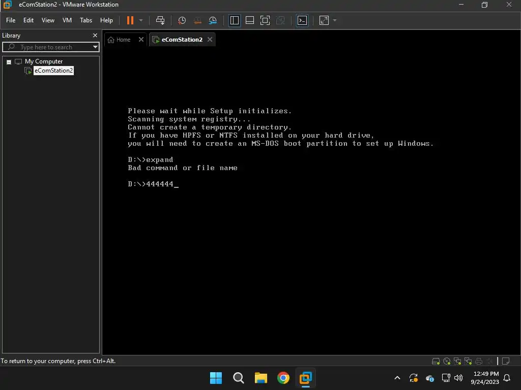The image size is (521, 390).
Task: Open File Explorer from taskbar
Action: pos(261,378)
